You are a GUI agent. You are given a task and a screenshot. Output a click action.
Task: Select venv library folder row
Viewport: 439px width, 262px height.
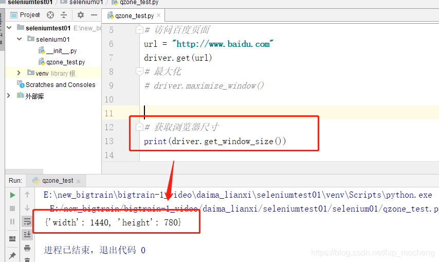pyautogui.click(x=53, y=73)
